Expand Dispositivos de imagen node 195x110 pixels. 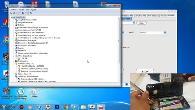14,40
